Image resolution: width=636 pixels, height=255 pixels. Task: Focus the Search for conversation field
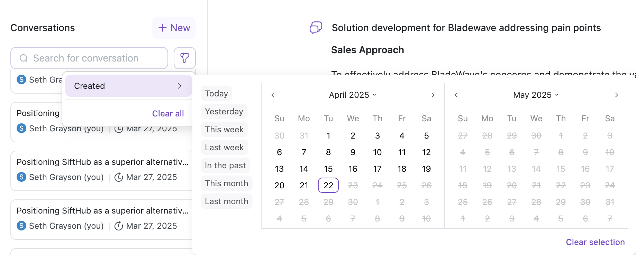tap(89, 58)
